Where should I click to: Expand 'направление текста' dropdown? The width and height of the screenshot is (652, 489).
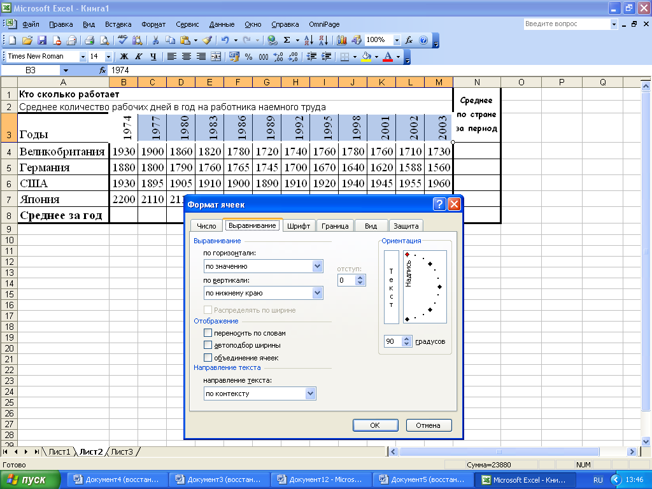pos(310,393)
